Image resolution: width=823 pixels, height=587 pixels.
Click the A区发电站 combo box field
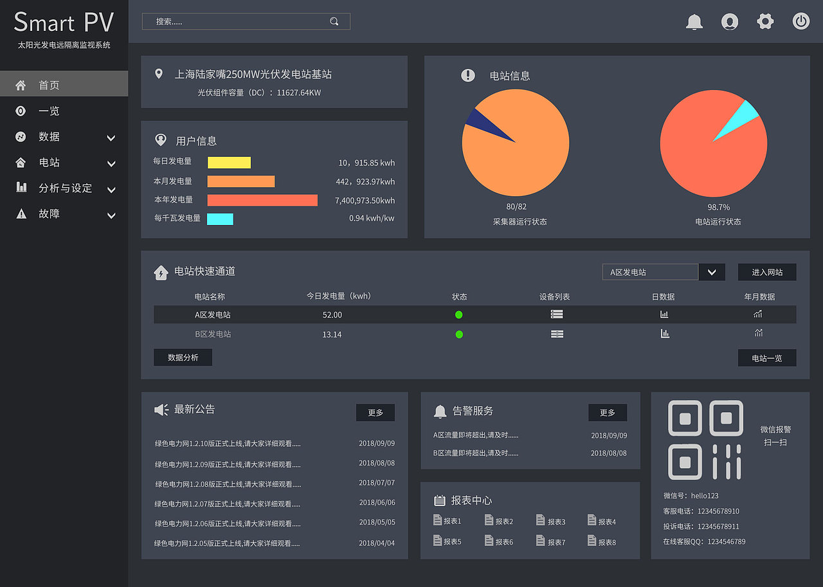point(650,272)
